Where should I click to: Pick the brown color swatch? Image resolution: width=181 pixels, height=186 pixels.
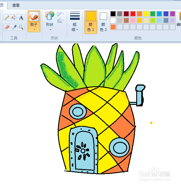126,20
